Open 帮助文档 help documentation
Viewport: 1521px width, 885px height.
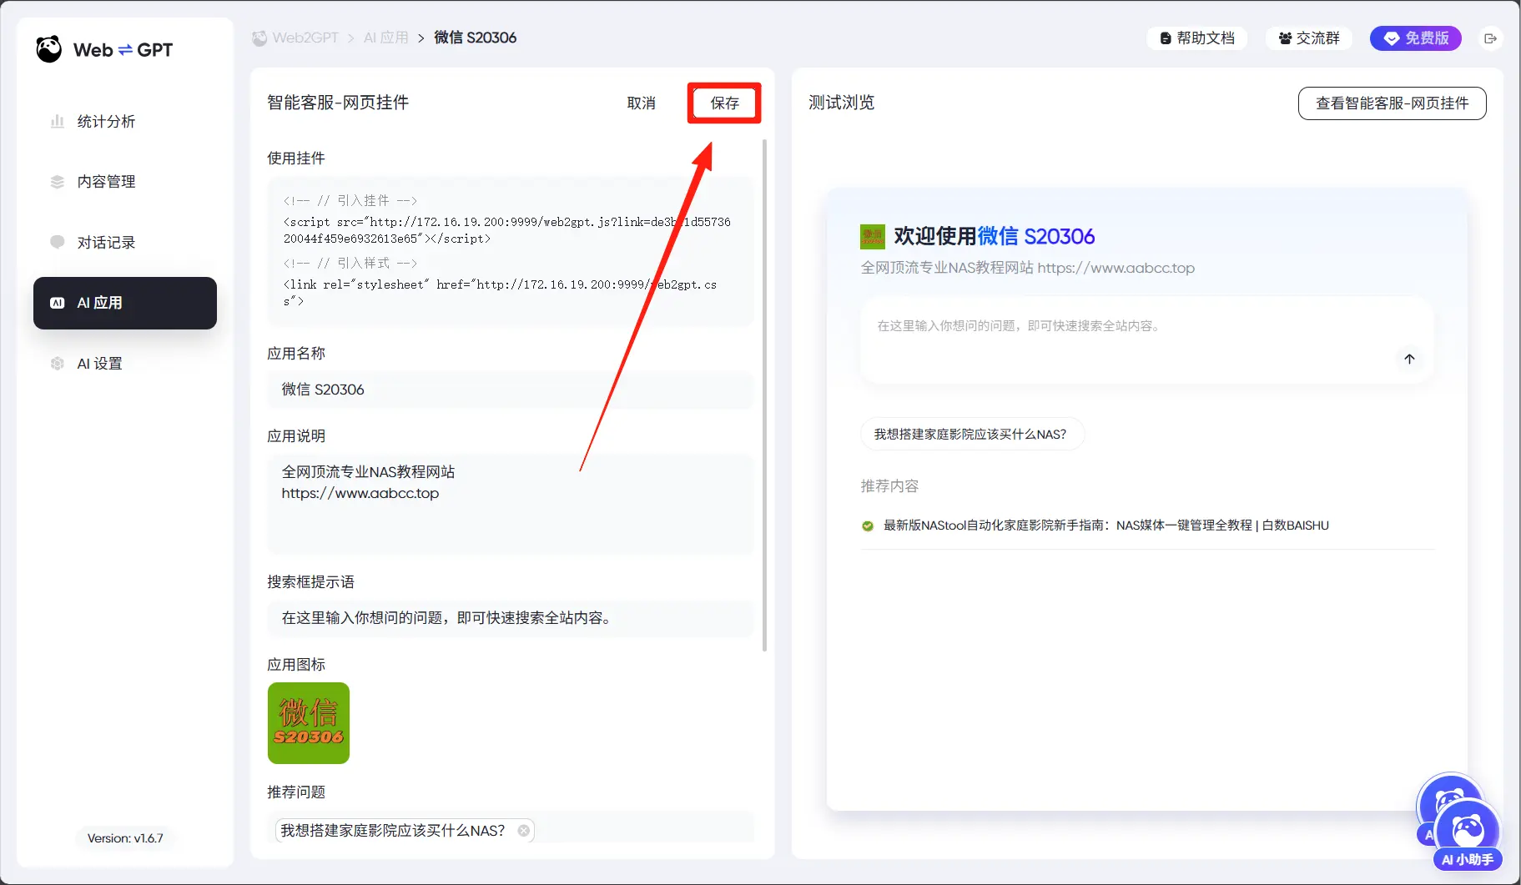tap(1197, 38)
